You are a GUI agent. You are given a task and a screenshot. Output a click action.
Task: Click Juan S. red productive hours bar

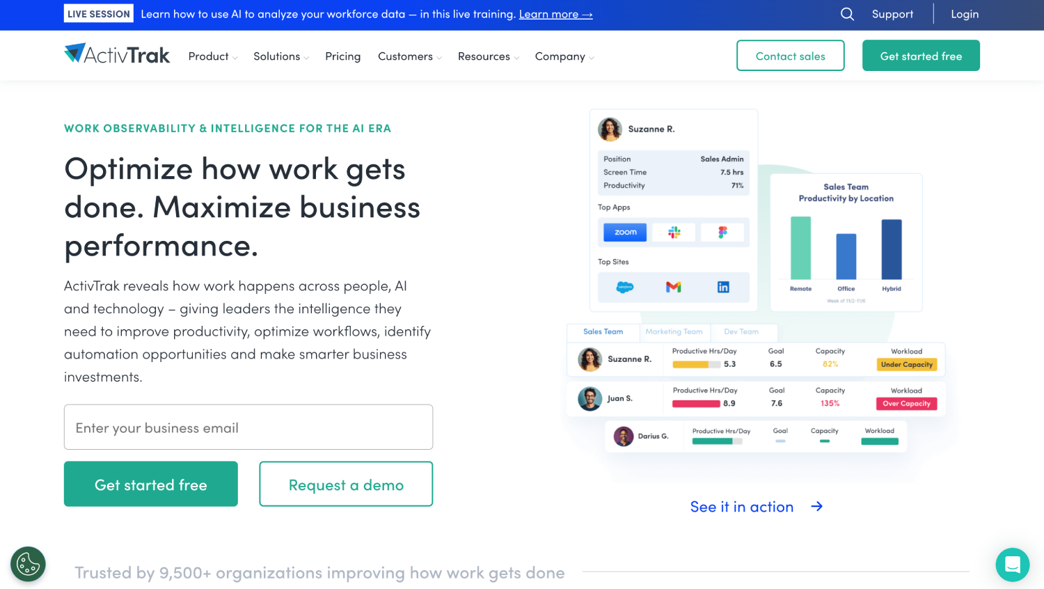pyautogui.click(x=696, y=404)
